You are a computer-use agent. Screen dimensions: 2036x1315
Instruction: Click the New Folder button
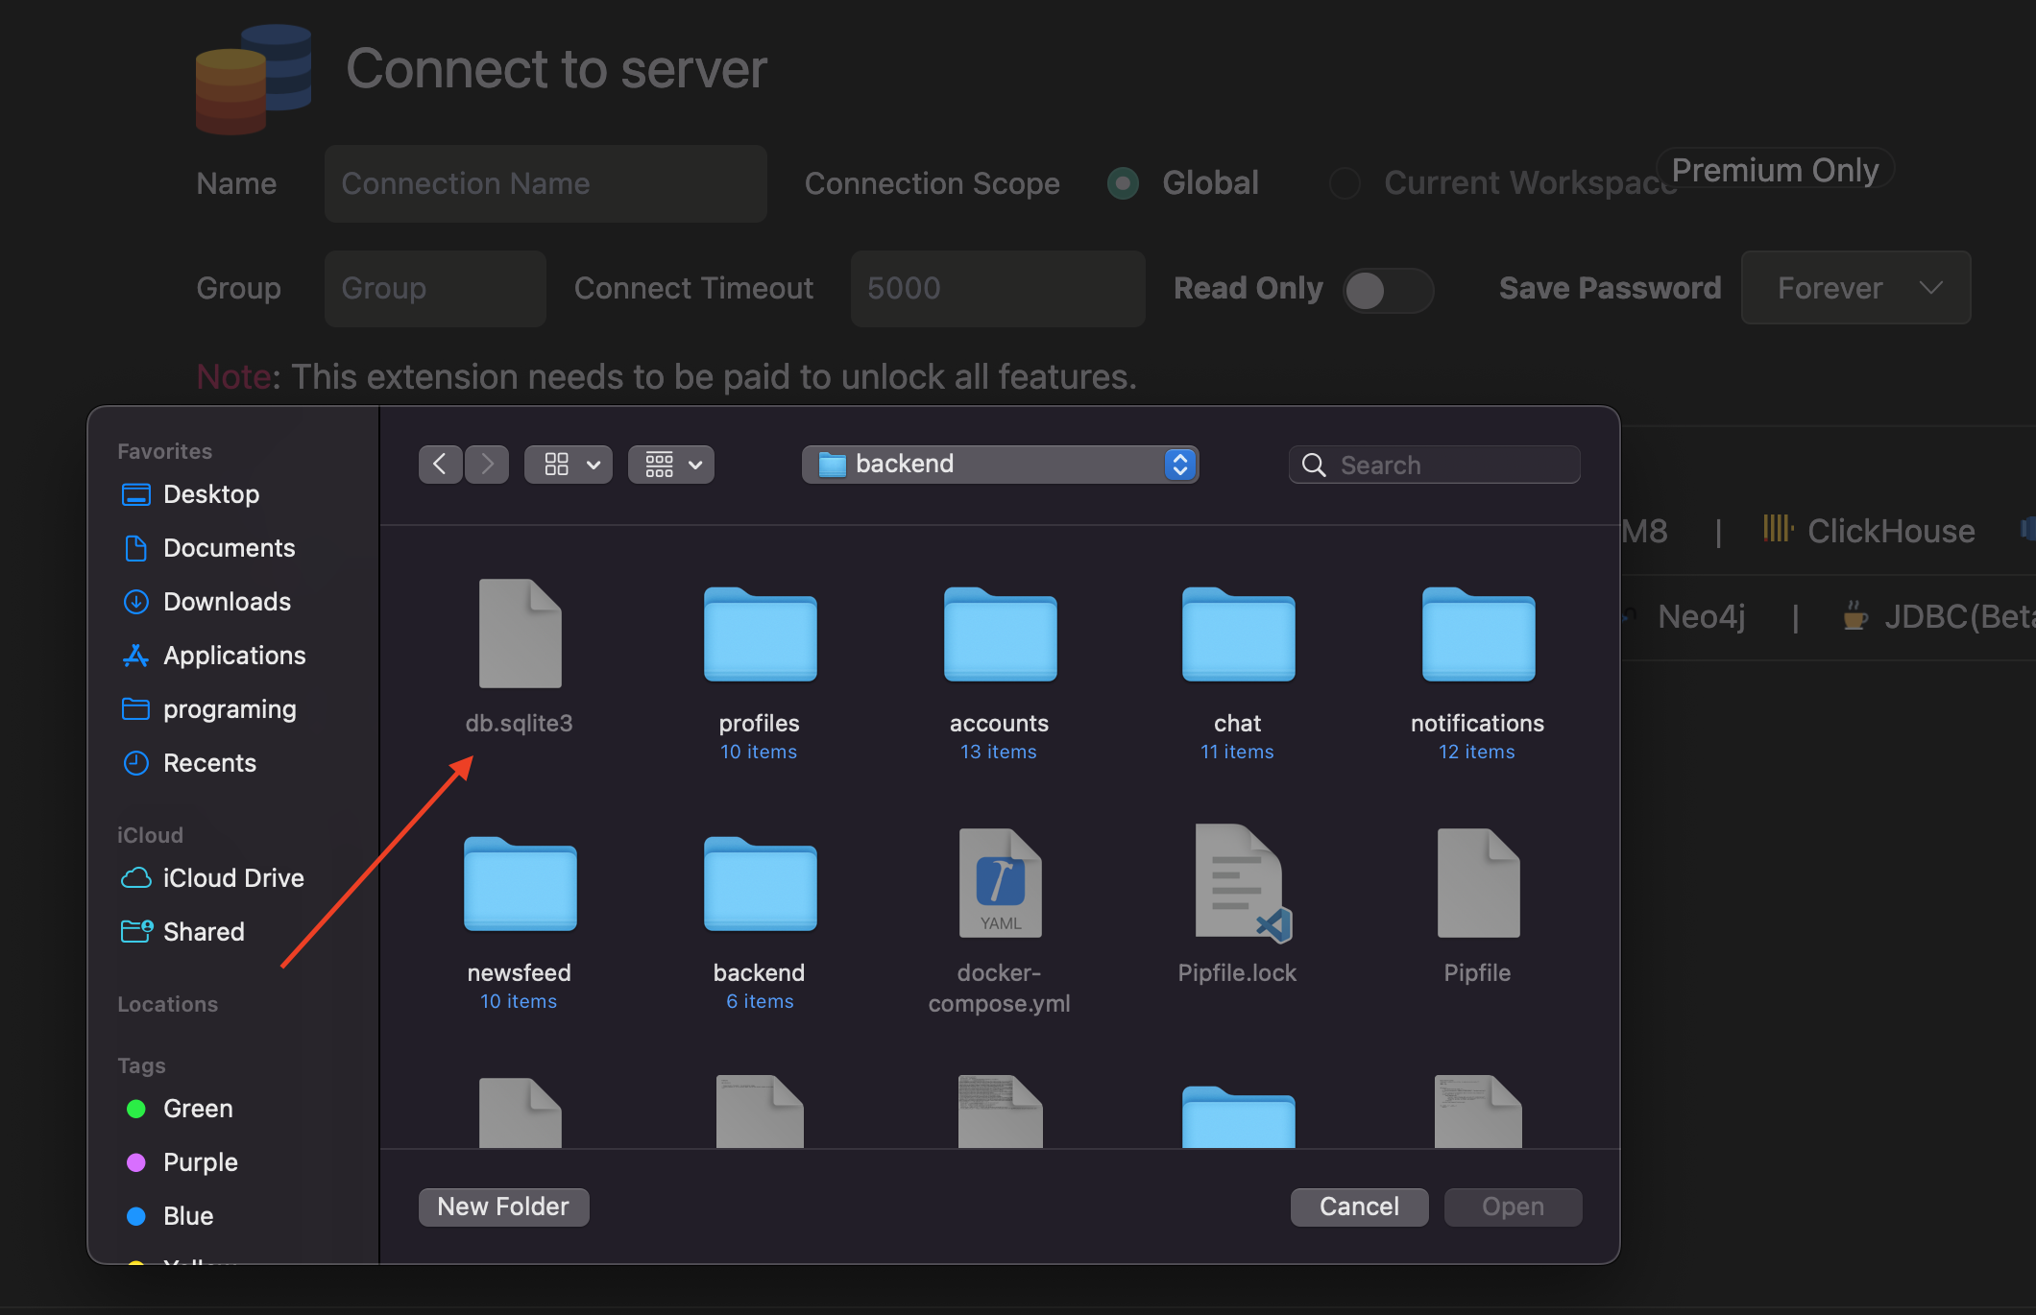tap(503, 1207)
